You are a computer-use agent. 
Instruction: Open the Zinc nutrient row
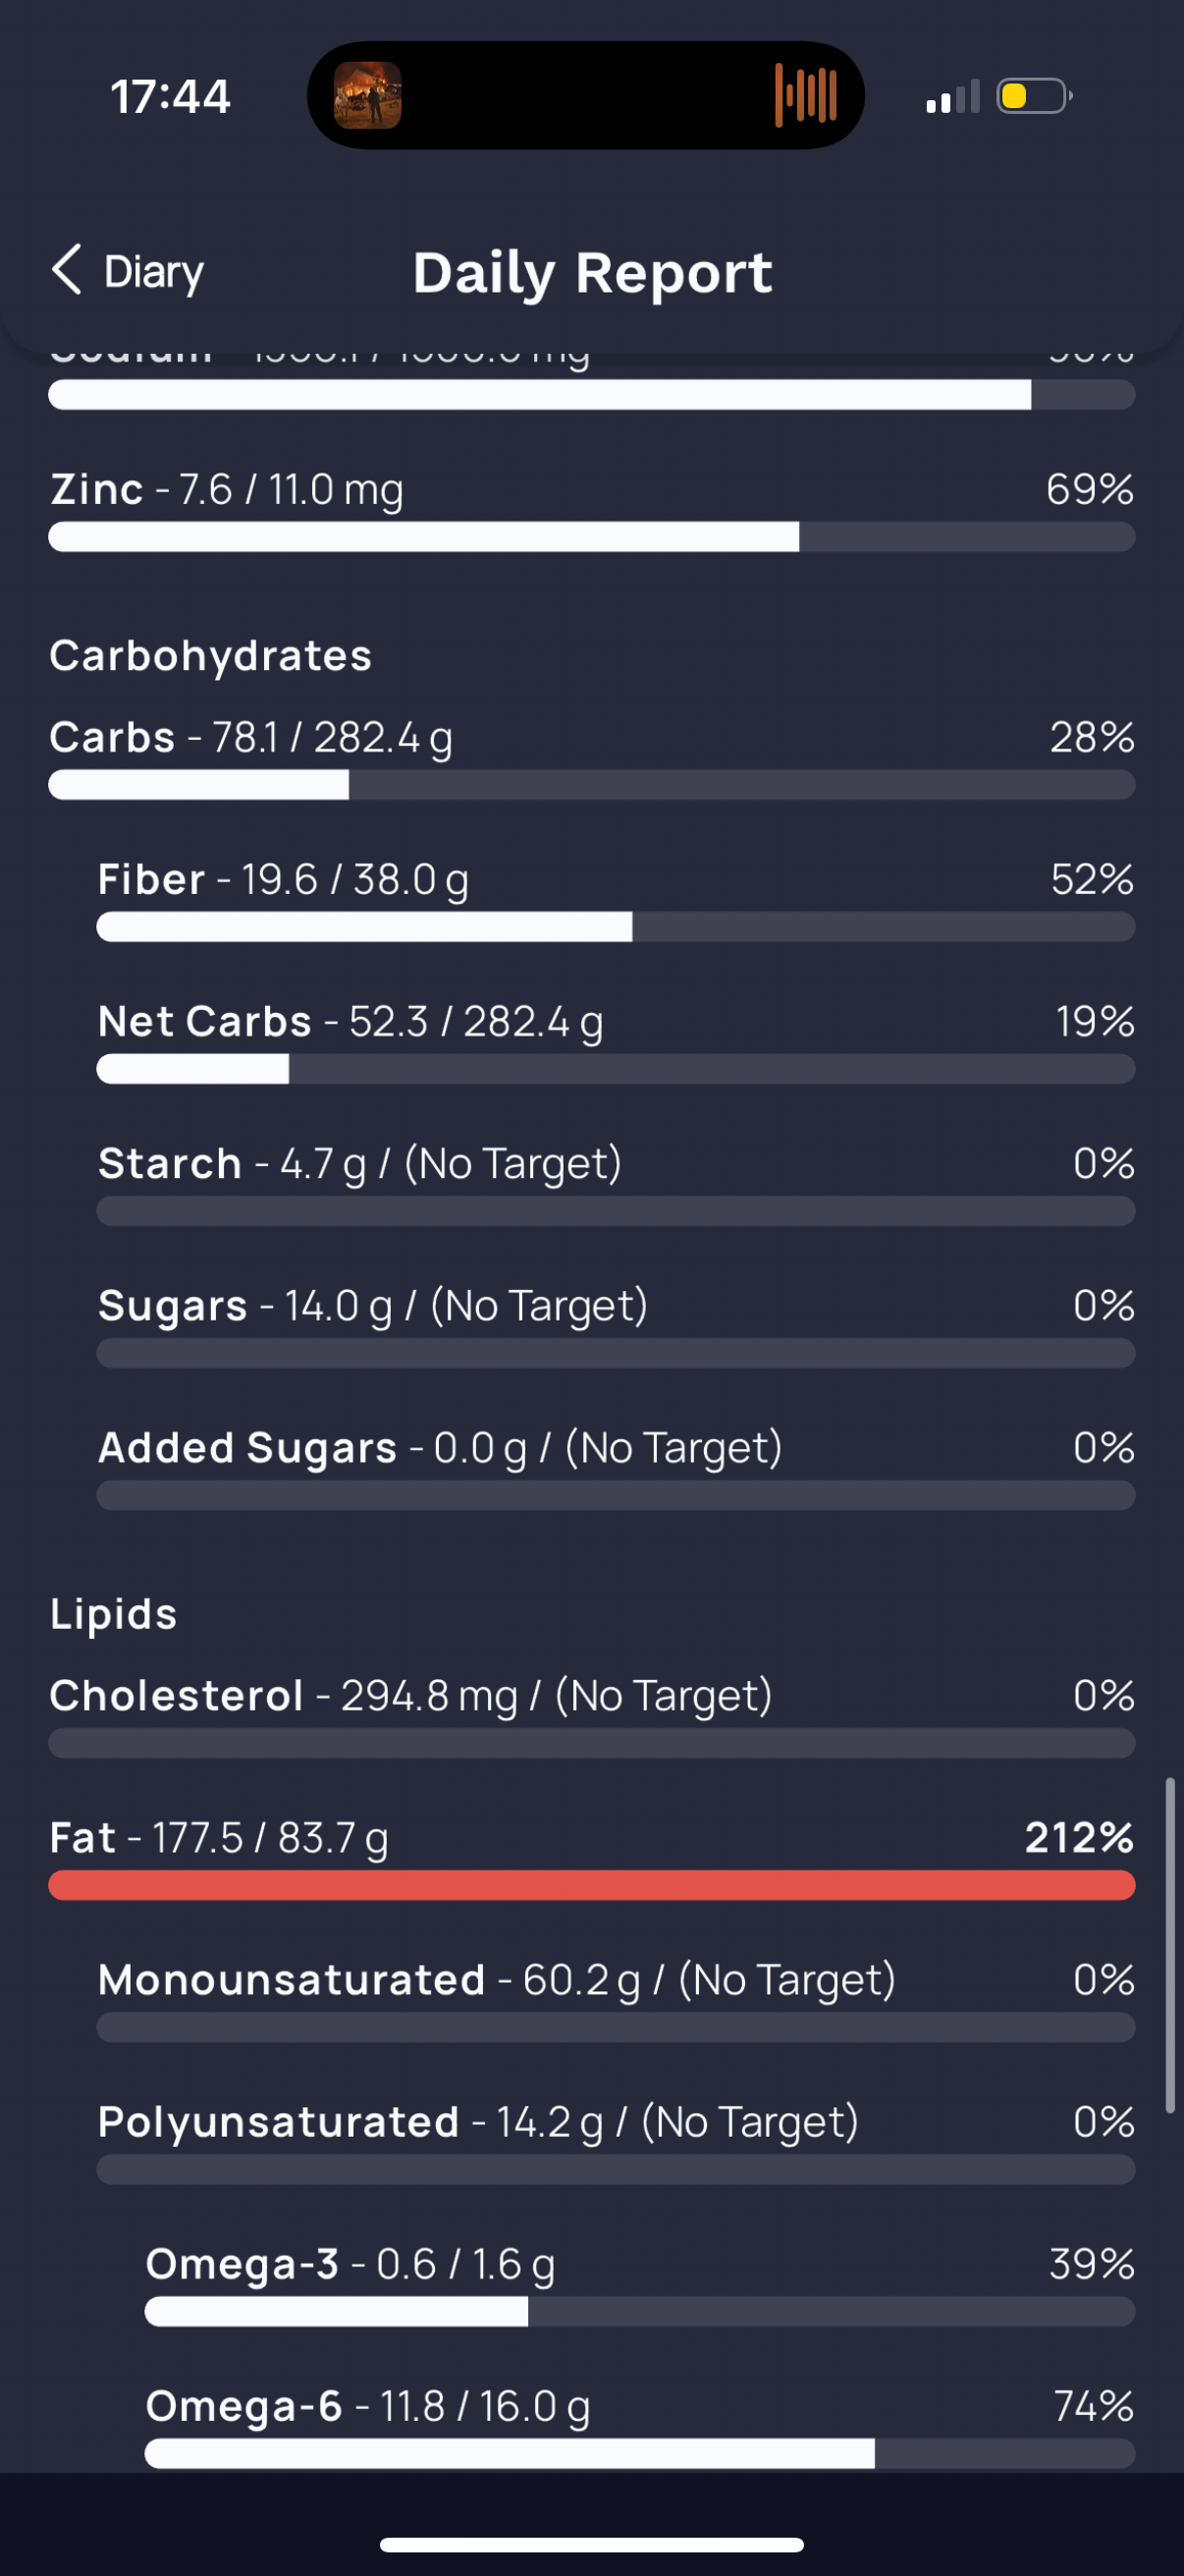(591, 509)
